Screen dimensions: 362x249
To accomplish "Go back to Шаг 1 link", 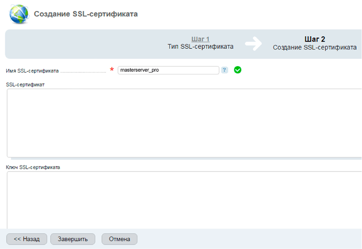I will [x=200, y=39].
